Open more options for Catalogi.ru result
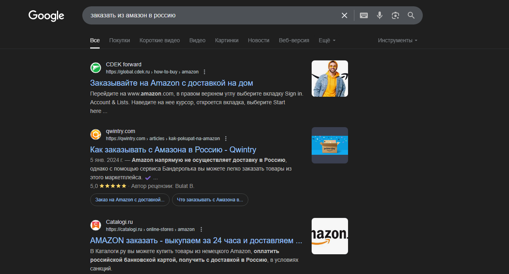 (201, 229)
